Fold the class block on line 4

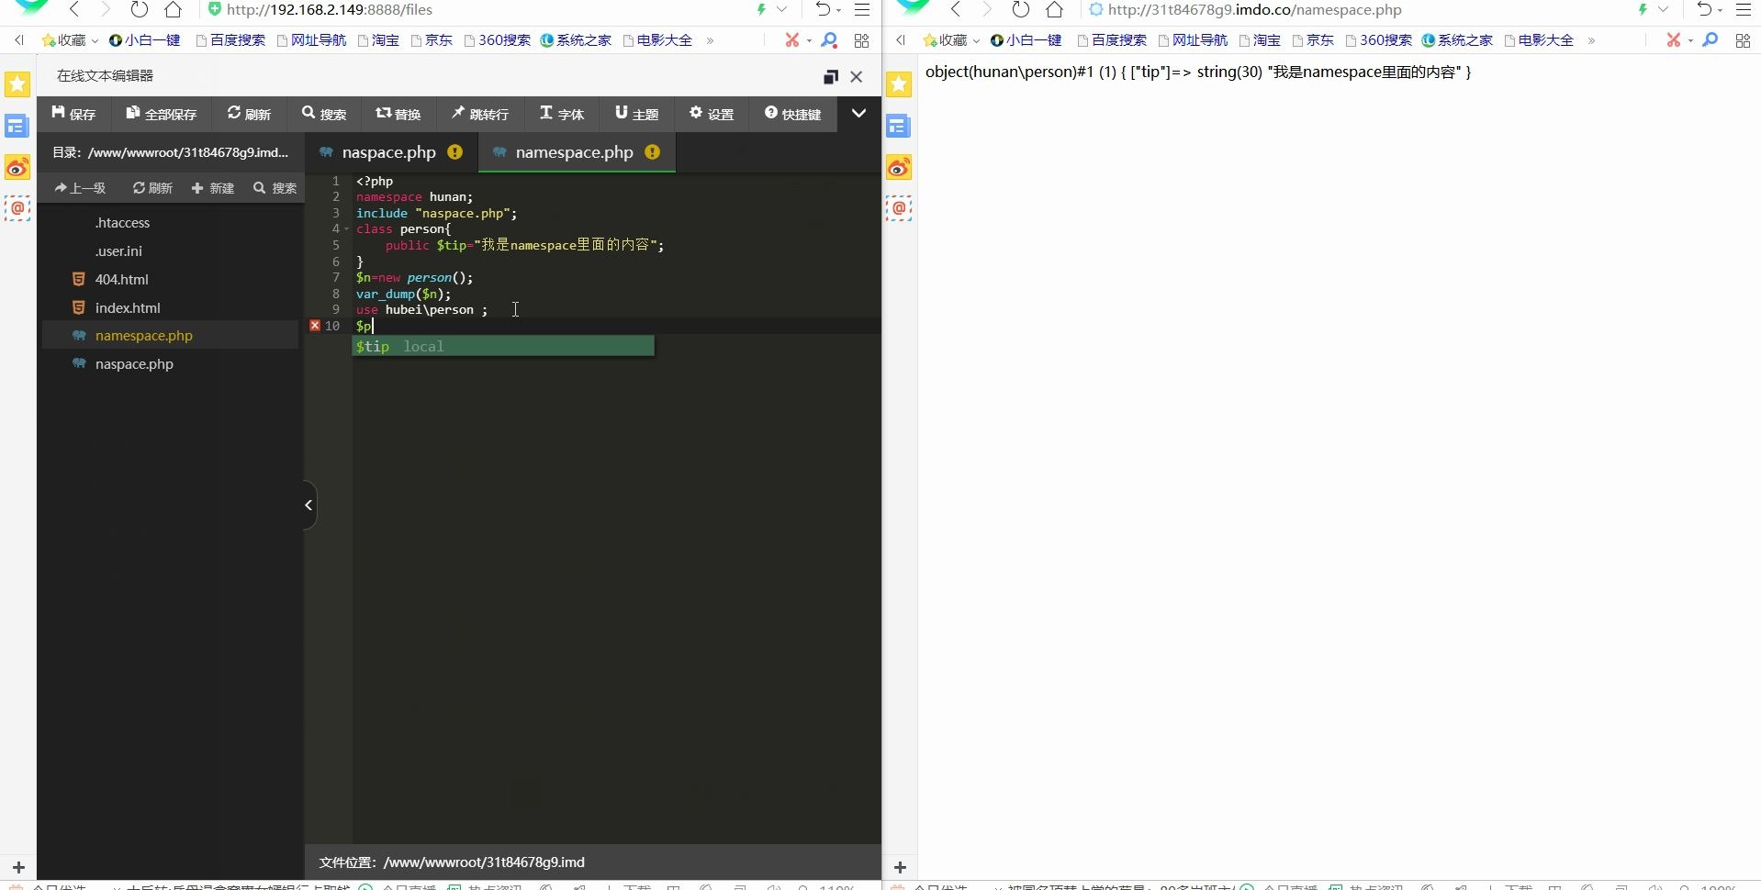[347, 229]
